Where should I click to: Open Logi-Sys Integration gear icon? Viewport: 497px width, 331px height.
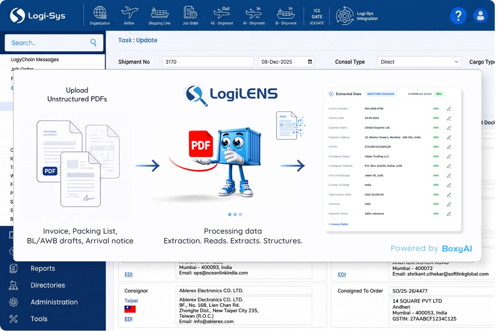pyautogui.click(x=345, y=16)
